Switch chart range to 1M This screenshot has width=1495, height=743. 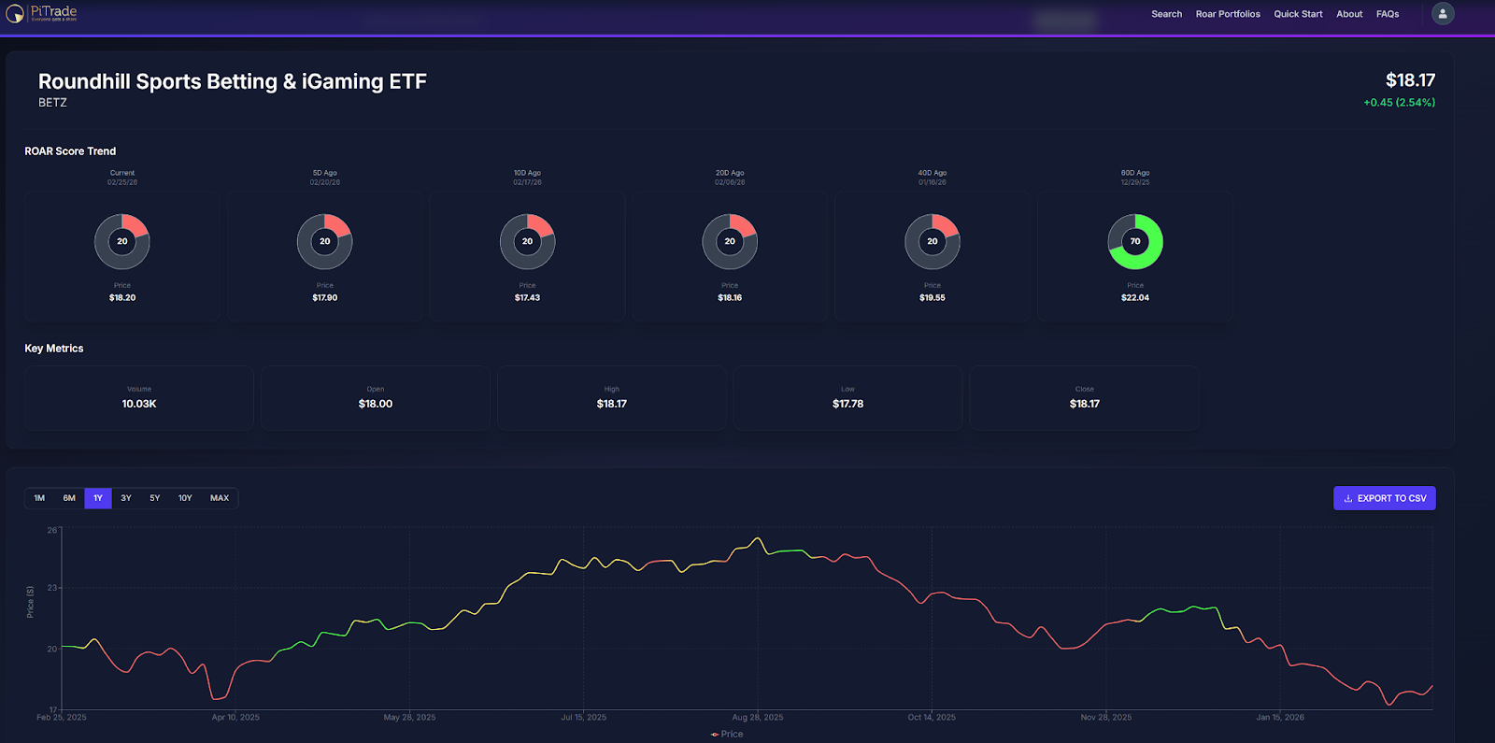pos(39,498)
